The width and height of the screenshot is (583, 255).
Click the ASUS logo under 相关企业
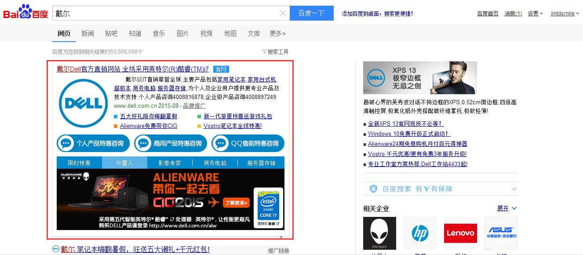click(x=501, y=233)
